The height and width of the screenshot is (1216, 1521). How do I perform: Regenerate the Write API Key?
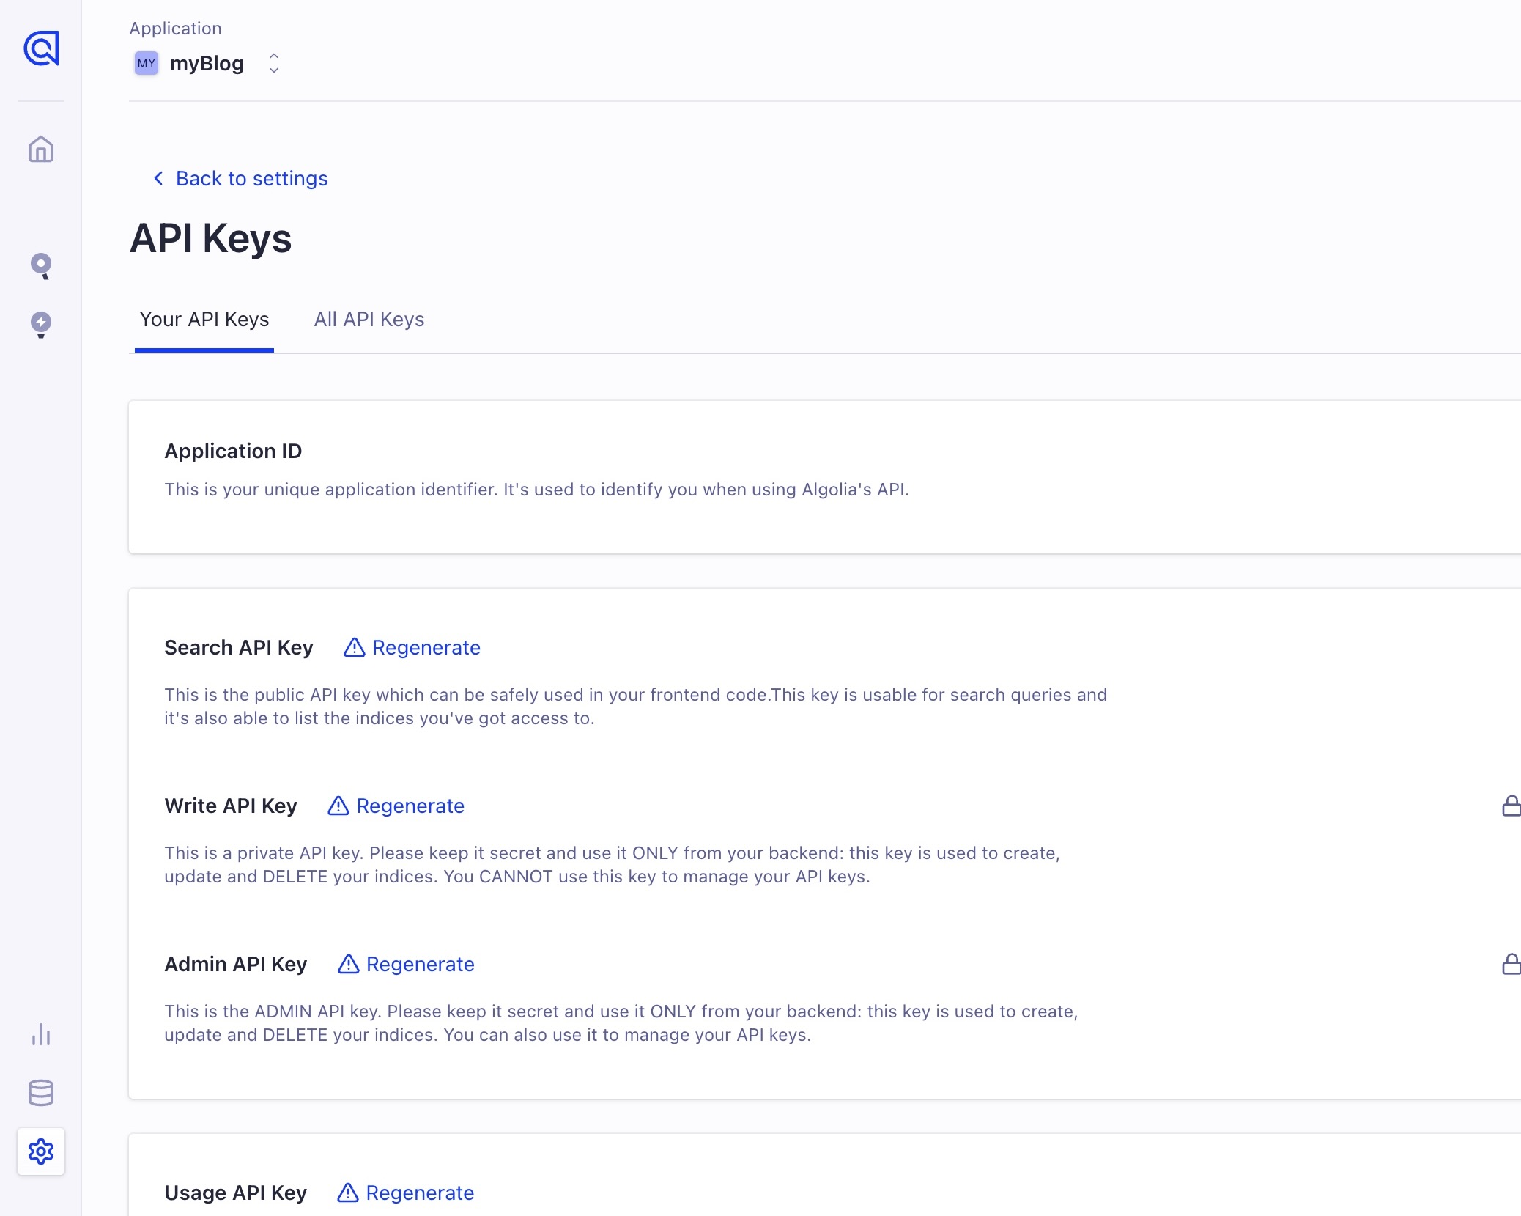[396, 806]
